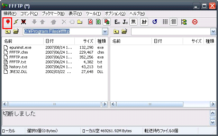Click the remote open folder icon

coord(124,31)
